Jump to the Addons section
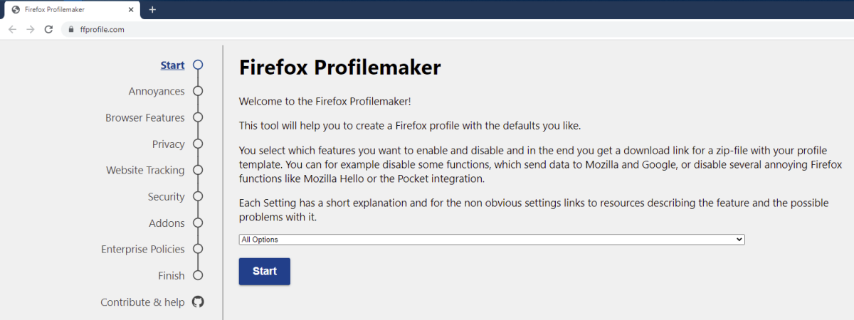 click(167, 223)
